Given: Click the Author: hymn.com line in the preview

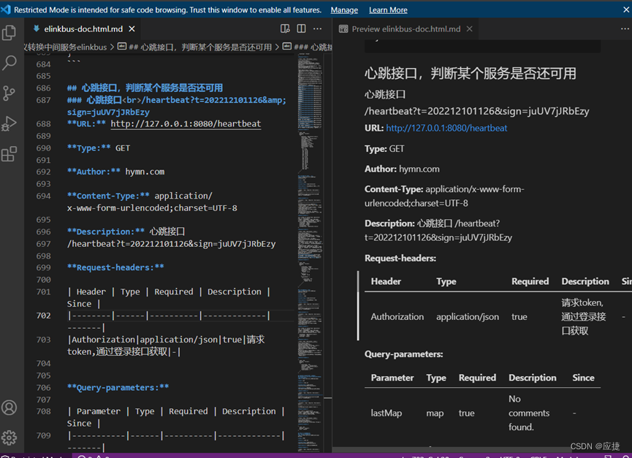Looking at the screenshot, I should tap(402, 169).
